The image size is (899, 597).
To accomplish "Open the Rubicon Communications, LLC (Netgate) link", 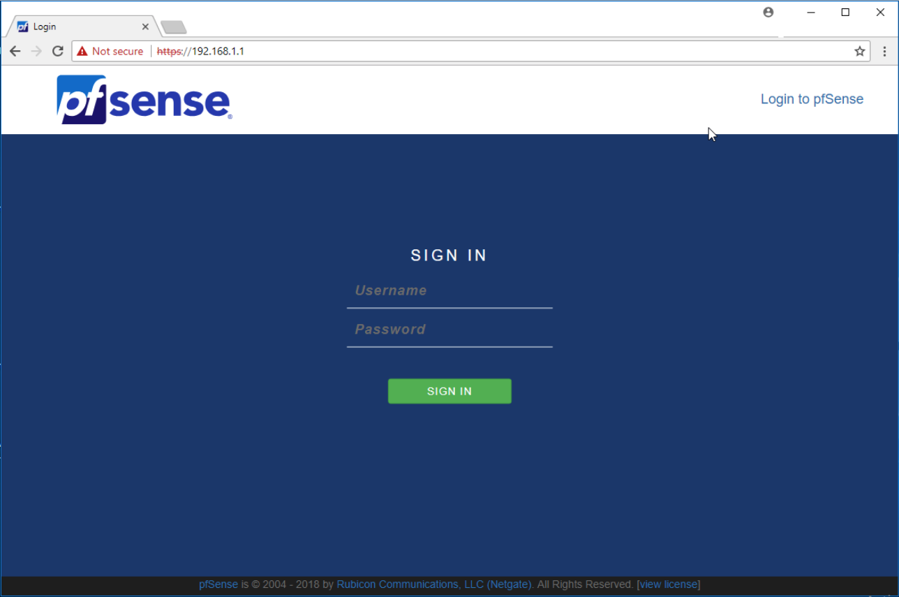I will coord(434,584).
